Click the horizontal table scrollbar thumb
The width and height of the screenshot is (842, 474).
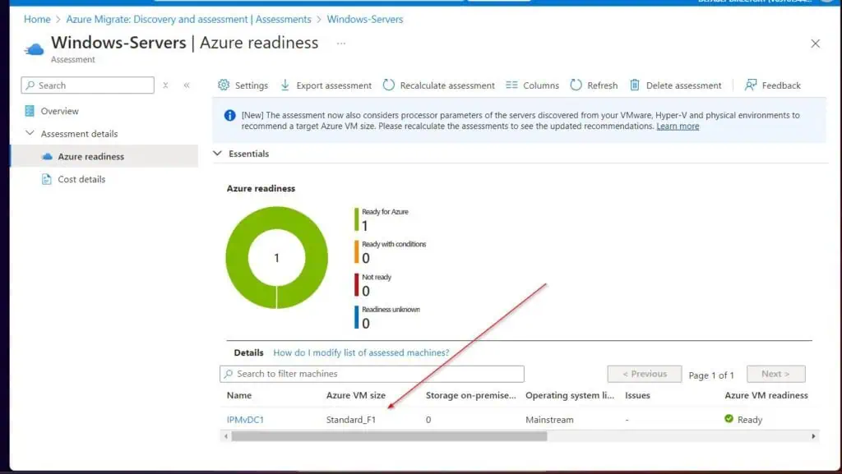tap(389, 436)
